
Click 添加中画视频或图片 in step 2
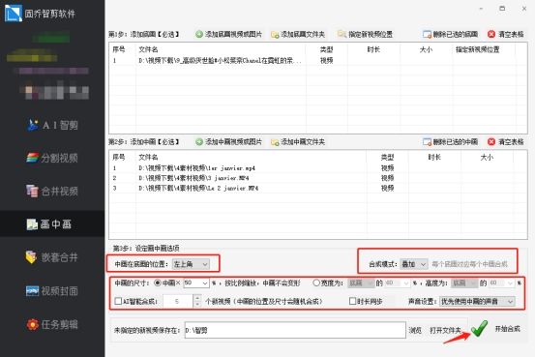pyautogui.click(x=228, y=141)
